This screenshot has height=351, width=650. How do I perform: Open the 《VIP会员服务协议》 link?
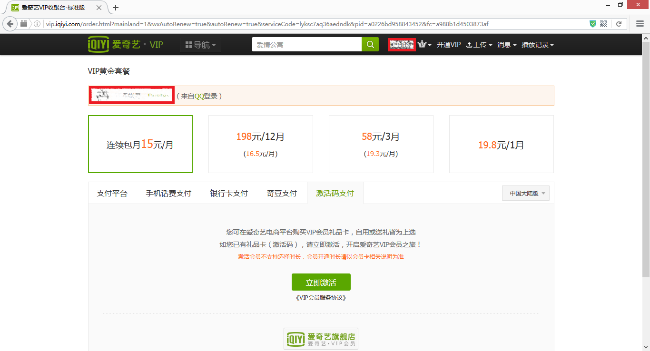321,298
